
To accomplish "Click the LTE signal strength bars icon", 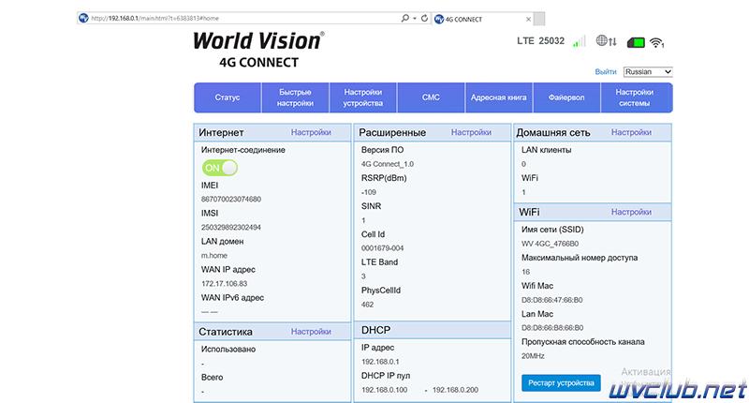I will [x=580, y=41].
